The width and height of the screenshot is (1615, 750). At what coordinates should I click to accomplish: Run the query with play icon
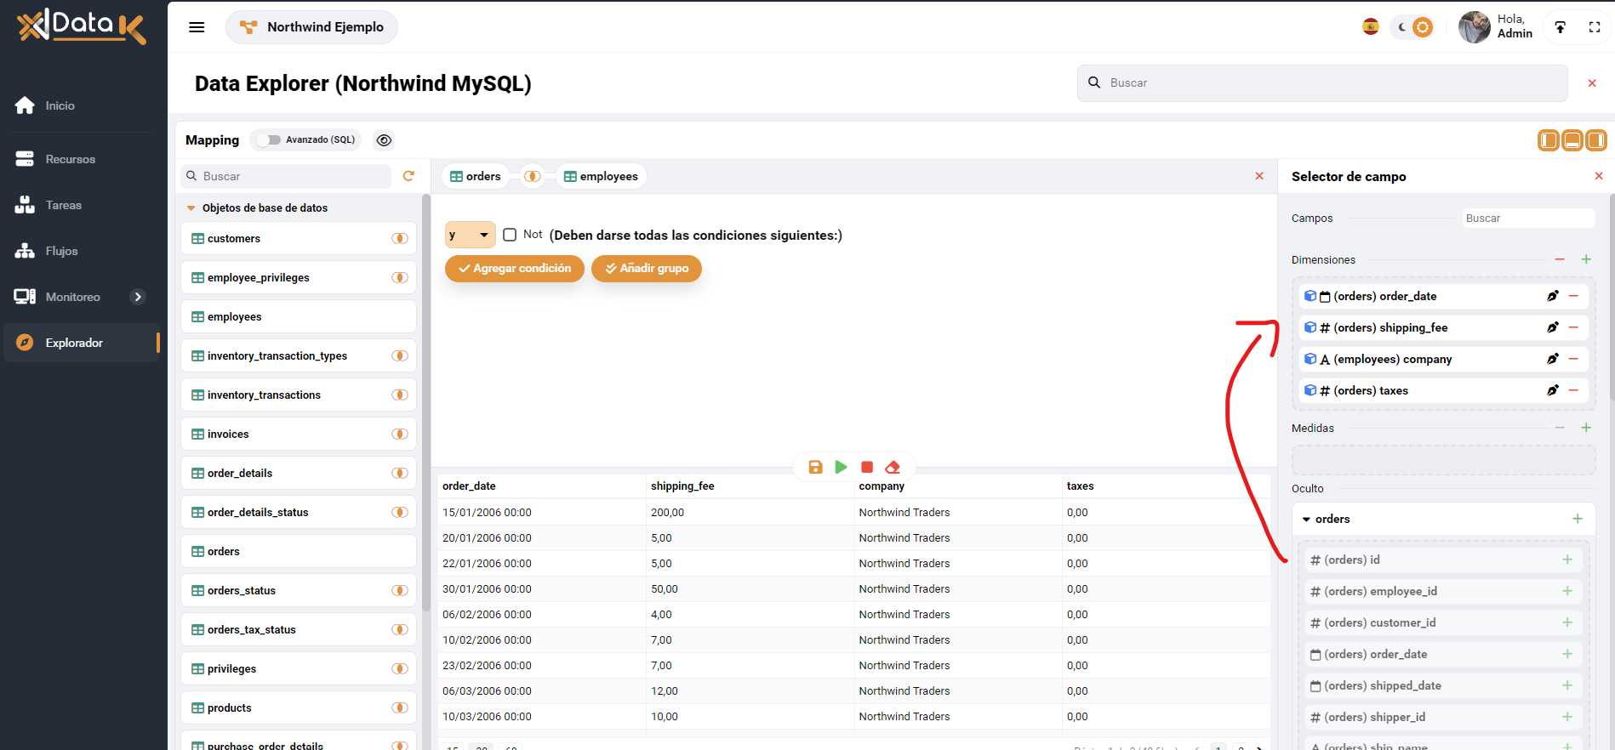[841, 467]
